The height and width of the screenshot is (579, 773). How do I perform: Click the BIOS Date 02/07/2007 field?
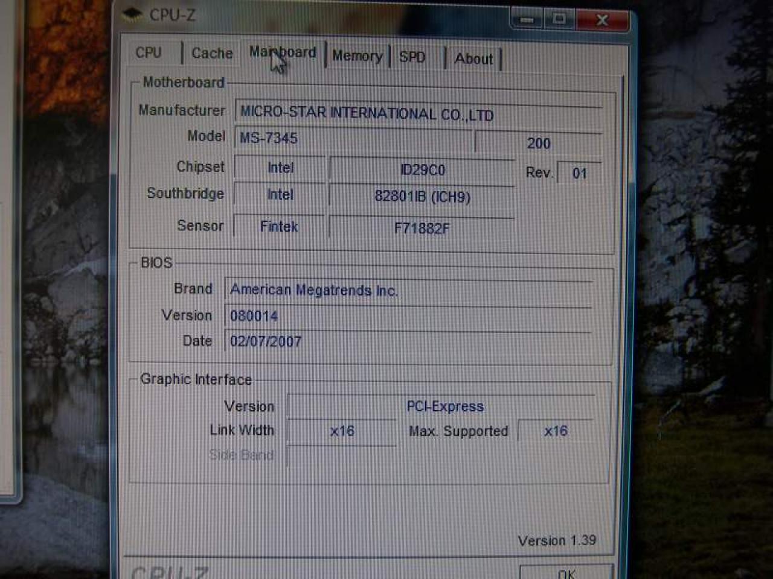408,341
